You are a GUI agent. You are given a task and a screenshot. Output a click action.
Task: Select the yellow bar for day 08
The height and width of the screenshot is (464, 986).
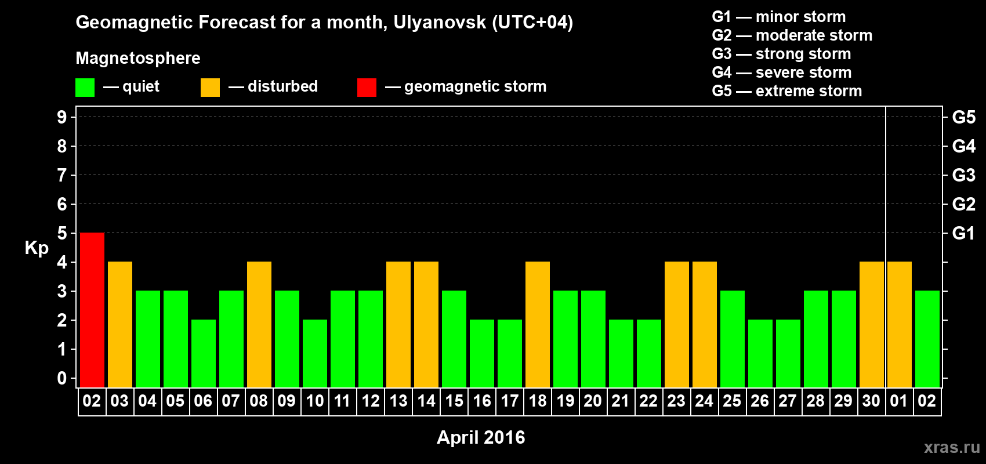259,325
